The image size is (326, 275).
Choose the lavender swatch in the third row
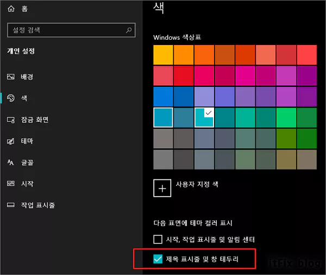204,97
